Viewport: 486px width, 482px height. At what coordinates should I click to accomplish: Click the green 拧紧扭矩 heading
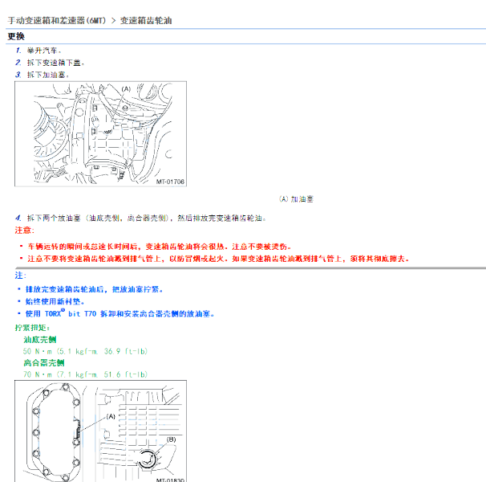tap(32, 328)
